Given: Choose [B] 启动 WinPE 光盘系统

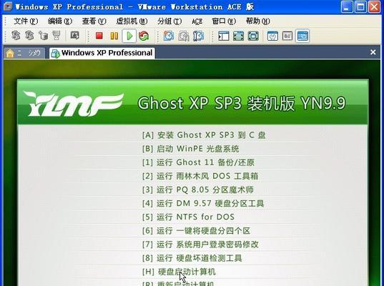Looking at the screenshot, I should (190, 149).
